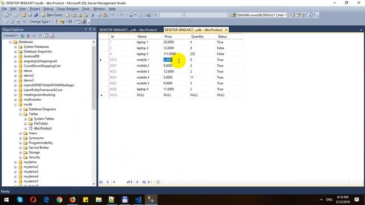Open the Query Designer menu
Viewport: 365px width, 205px height.
(x=67, y=9)
